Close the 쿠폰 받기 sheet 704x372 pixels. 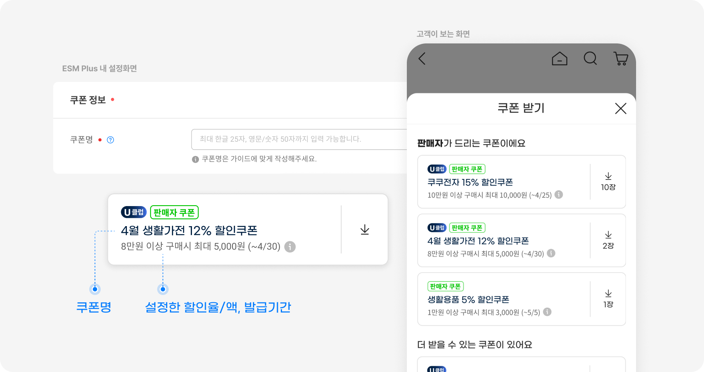[621, 109]
